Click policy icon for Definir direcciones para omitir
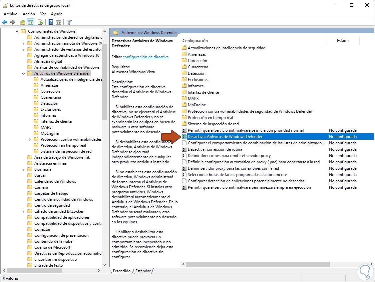 [184, 156]
